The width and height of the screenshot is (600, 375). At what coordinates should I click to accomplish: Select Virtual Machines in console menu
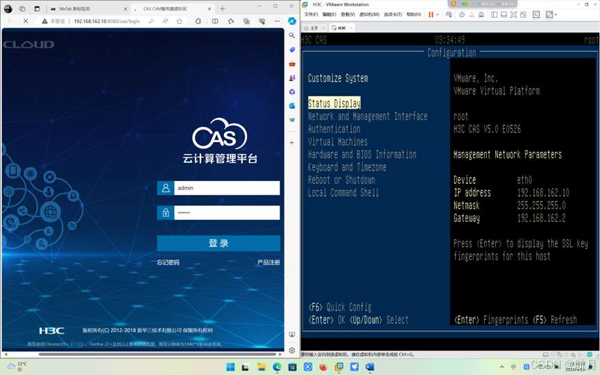pos(338,142)
